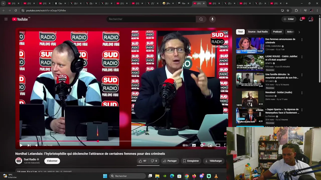Click the video progress bar scrubber

(98, 141)
